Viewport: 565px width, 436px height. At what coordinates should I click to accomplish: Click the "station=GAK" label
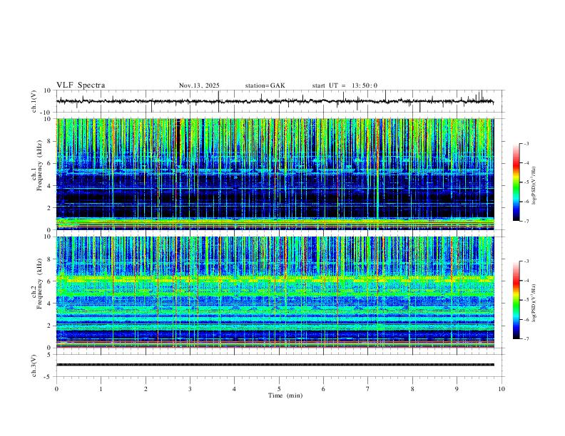[x=265, y=85]
